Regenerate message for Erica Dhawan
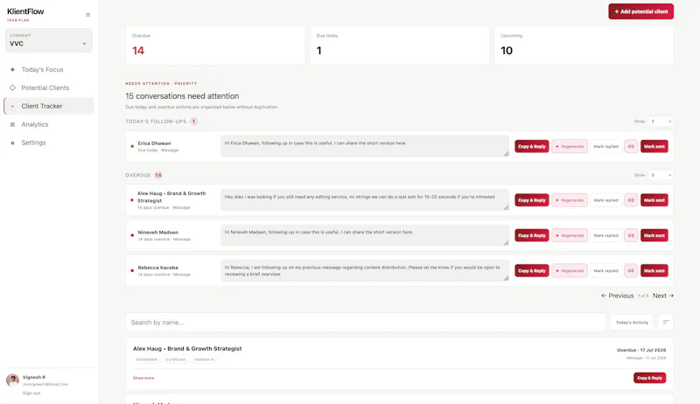 pyautogui.click(x=570, y=146)
